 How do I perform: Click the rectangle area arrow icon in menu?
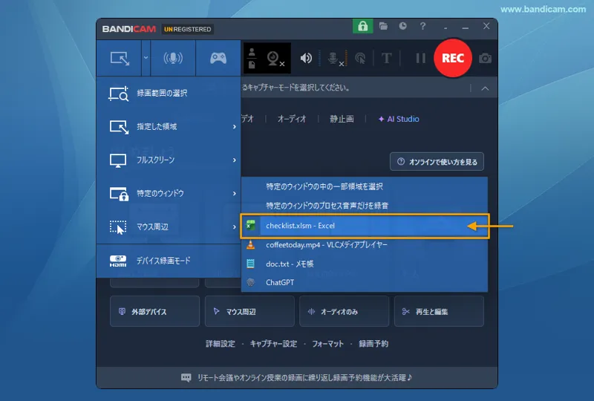(119, 127)
